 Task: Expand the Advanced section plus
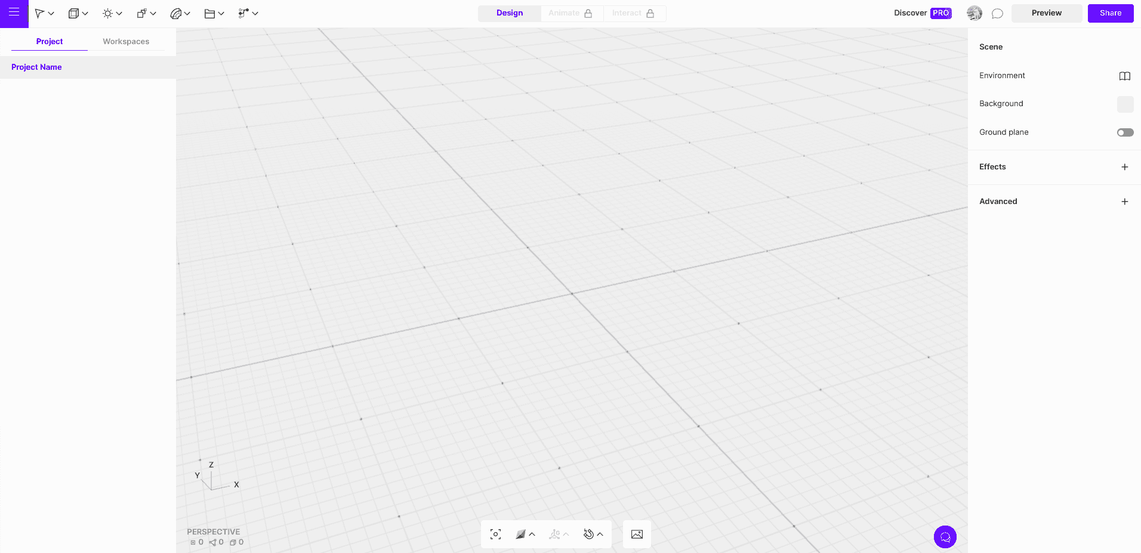pyautogui.click(x=1125, y=202)
